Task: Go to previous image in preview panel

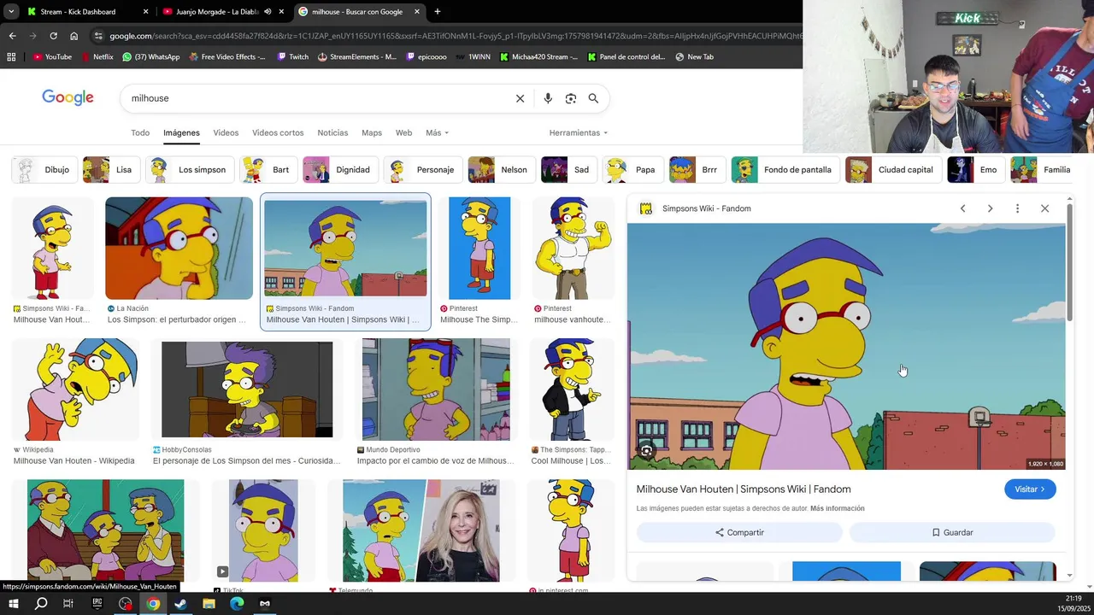Action: (962, 208)
